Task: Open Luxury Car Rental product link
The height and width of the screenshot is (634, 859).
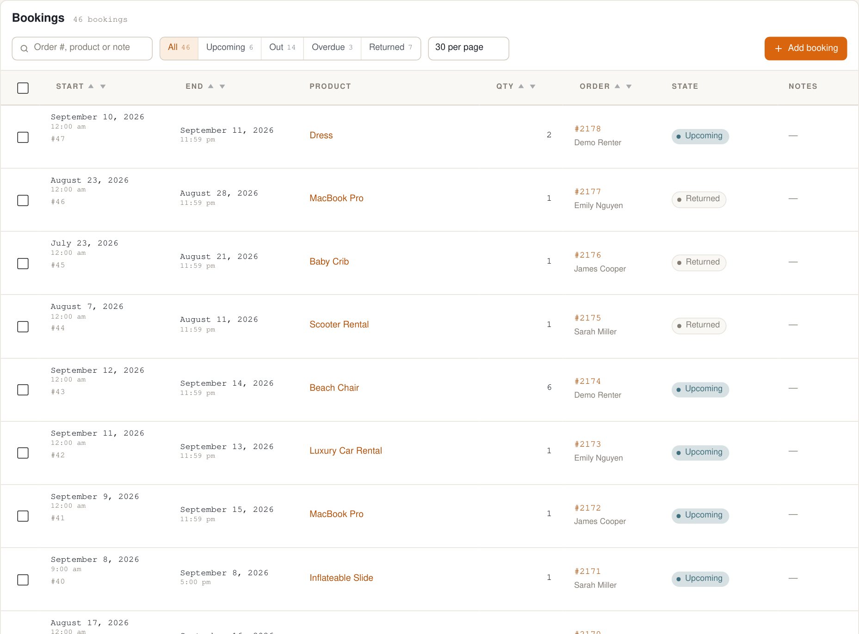Action: pos(346,450)
